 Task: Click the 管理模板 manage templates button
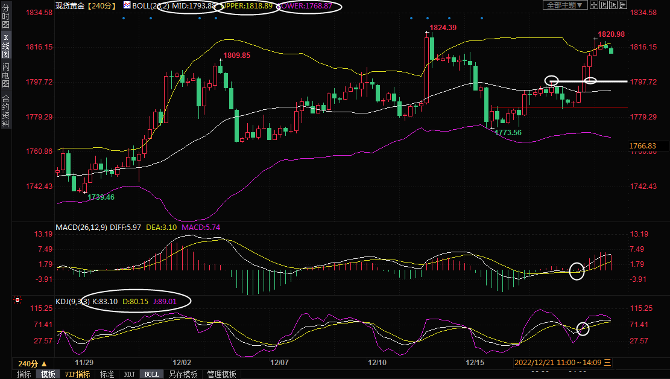pos(221,374)
